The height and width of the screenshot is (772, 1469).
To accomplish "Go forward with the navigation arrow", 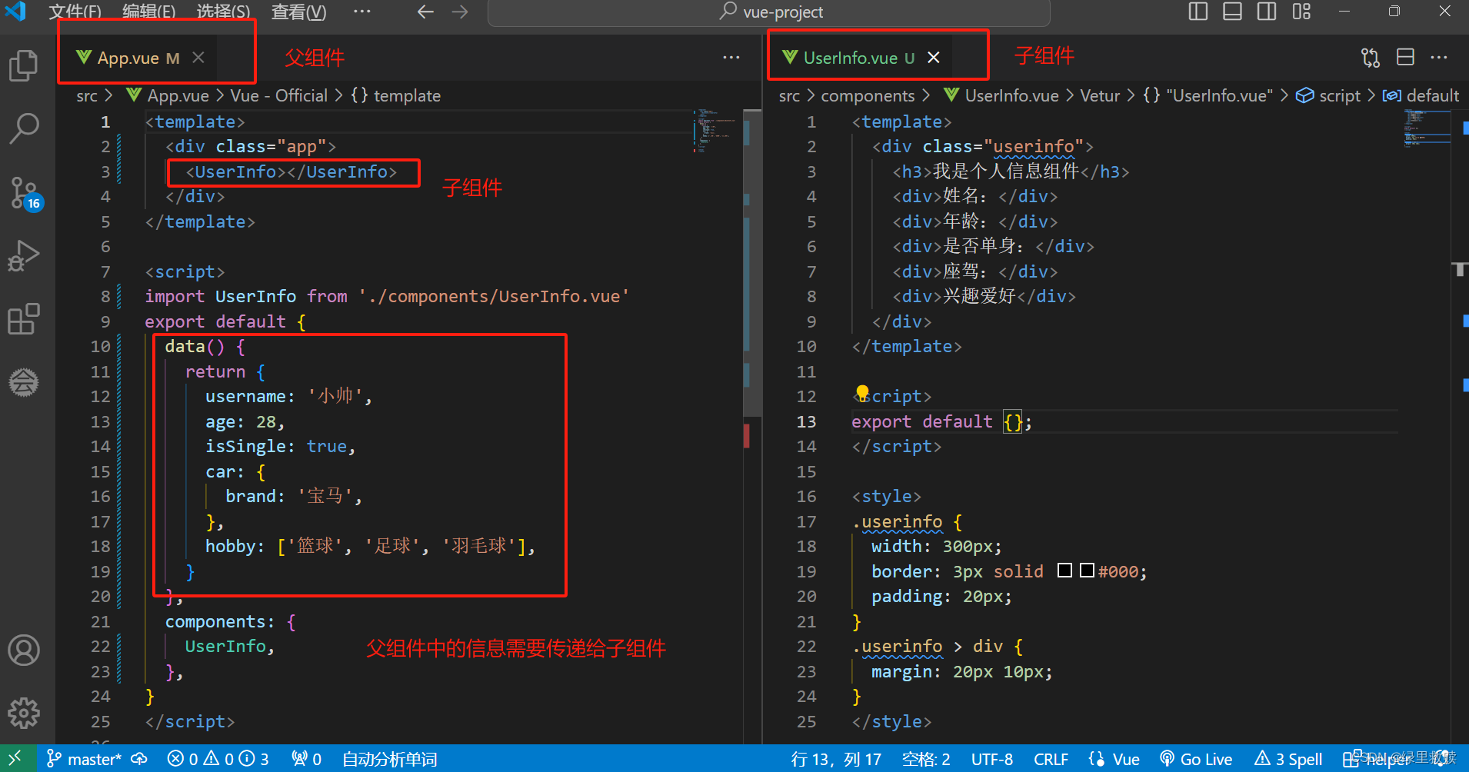I will (460, 12).
